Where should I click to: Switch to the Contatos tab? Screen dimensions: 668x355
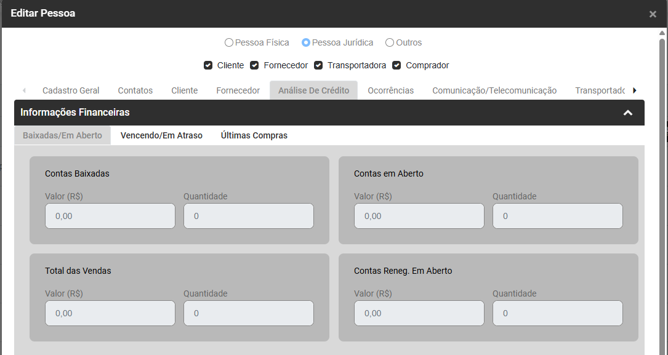(135, 90)
